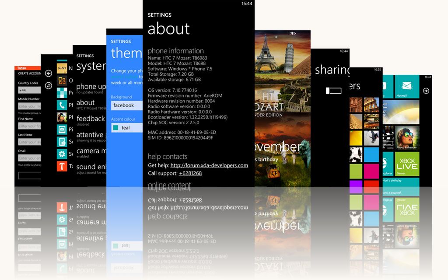Follow the forum.xda-developers.com help link
The width and height of the screenshot is (448, 280).
pos(209,165)
